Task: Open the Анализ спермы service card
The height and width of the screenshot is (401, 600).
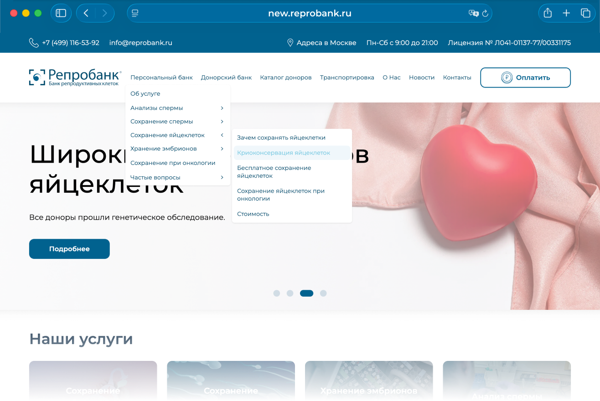Action: click(507, 381)
